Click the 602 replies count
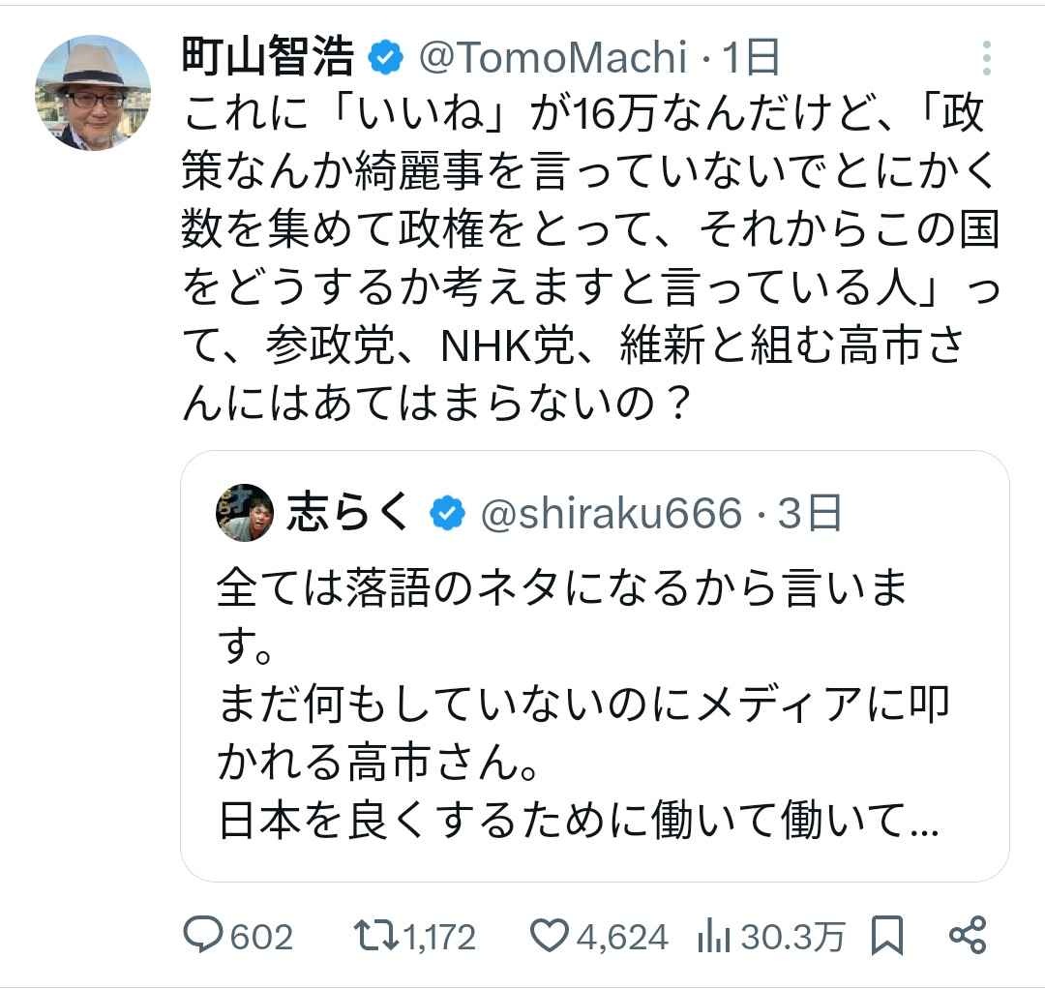 click(259, 937)
